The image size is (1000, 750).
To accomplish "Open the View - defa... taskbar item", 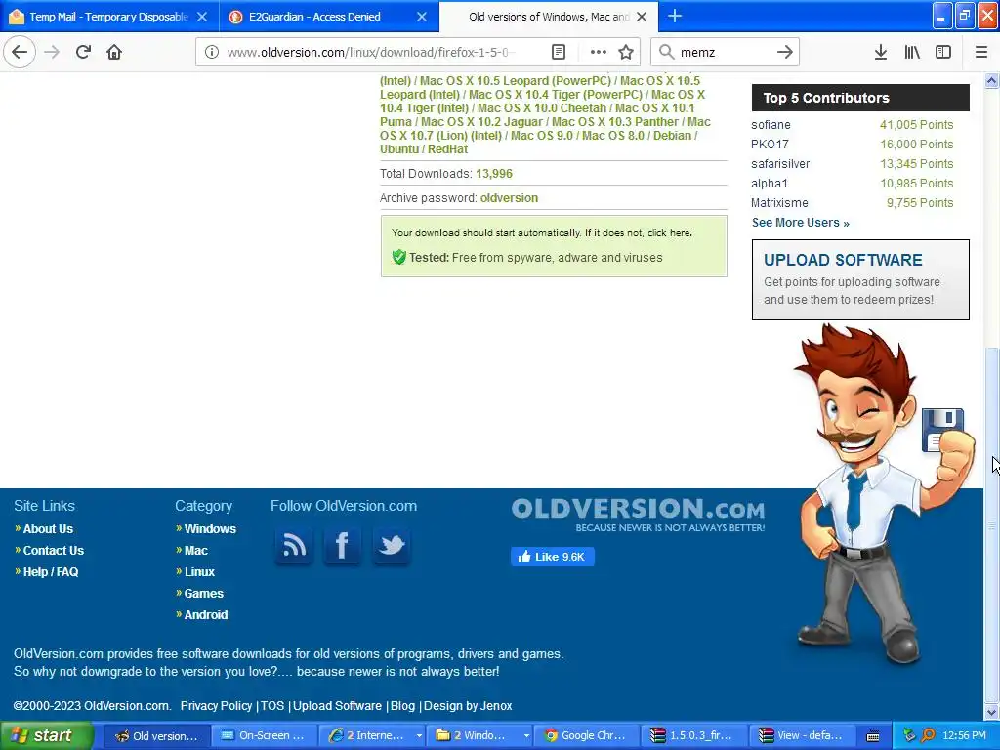I will point(801,735).
